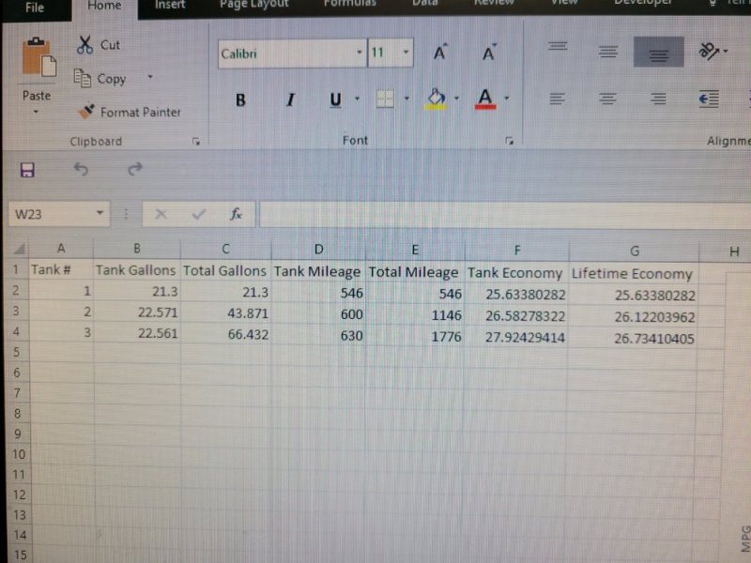Viewport: 751px width, 563px height.
Task: Toggle Underline formatting
Action: click(335, 99)
